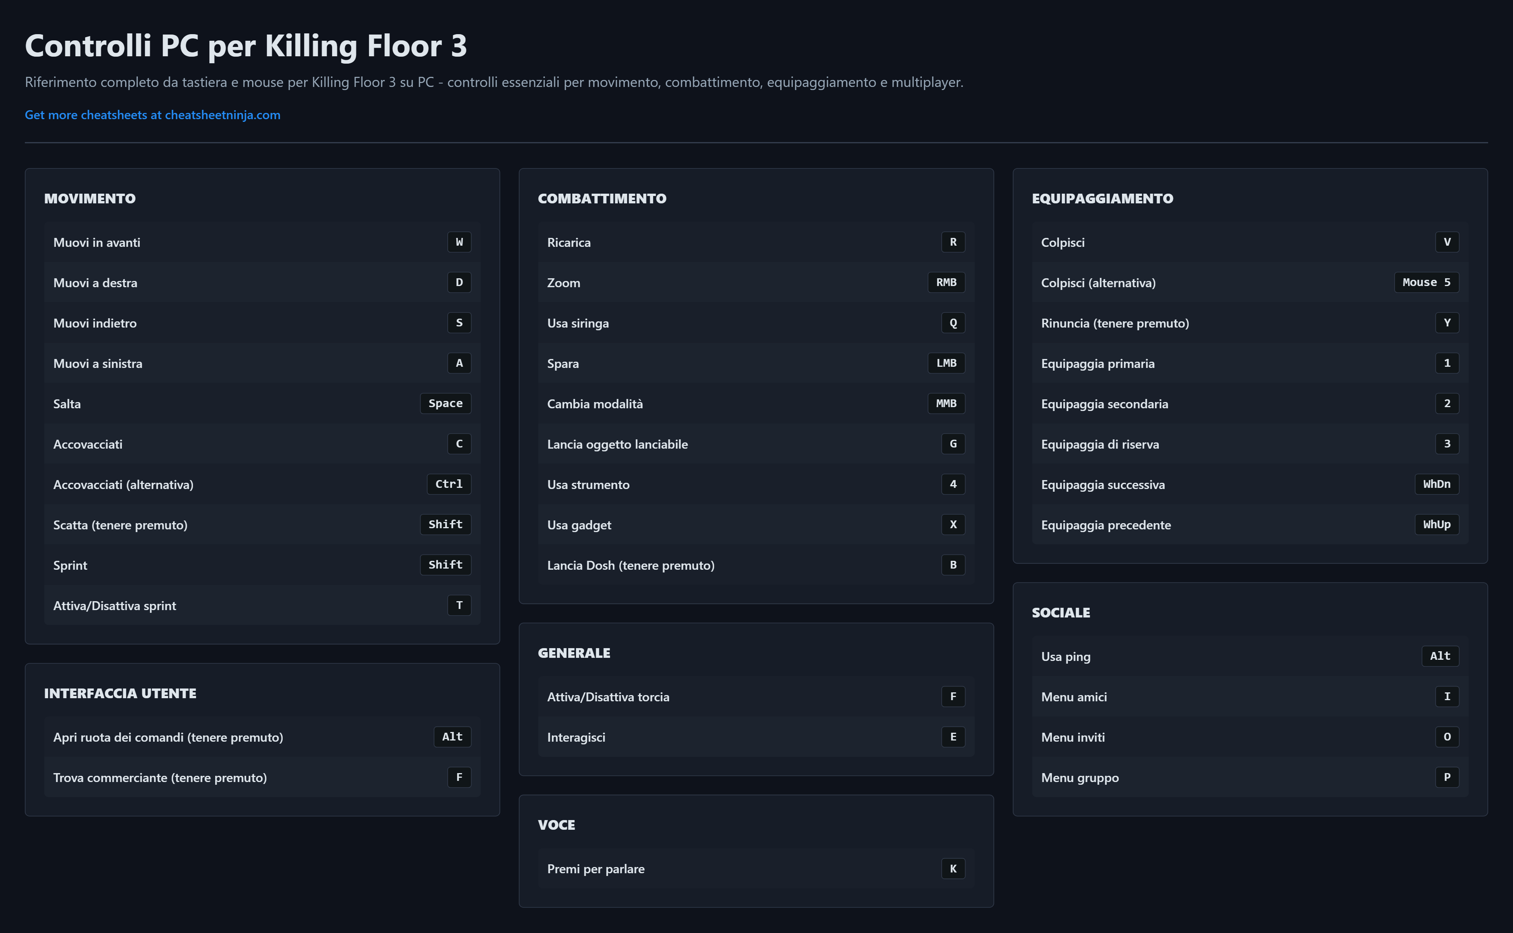Click the MMB badge for Cambia modalità

coord(946,404)
